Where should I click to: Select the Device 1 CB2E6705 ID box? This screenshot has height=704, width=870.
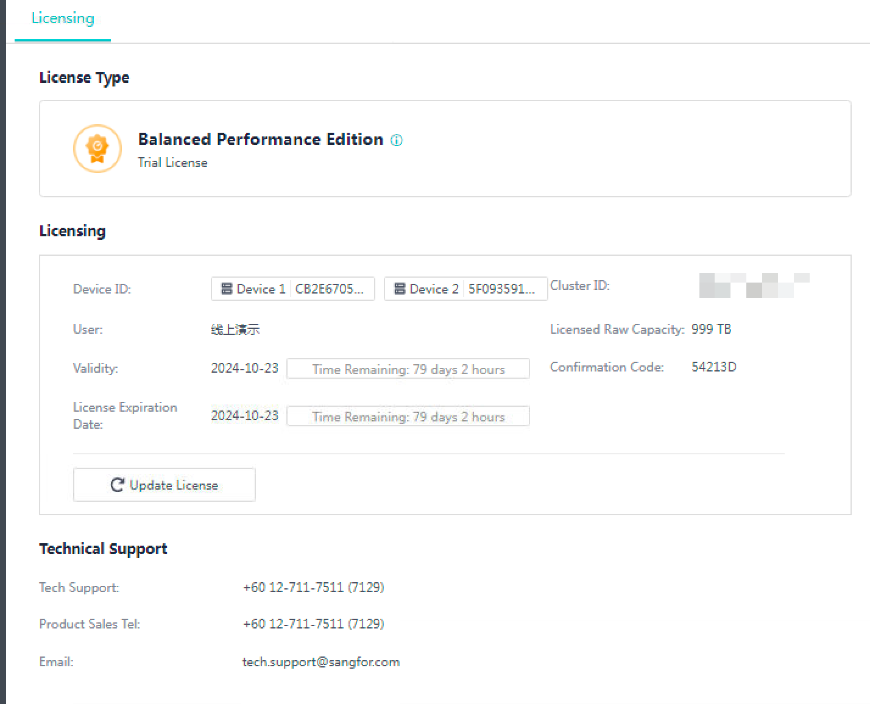click(x=293, y=289)
